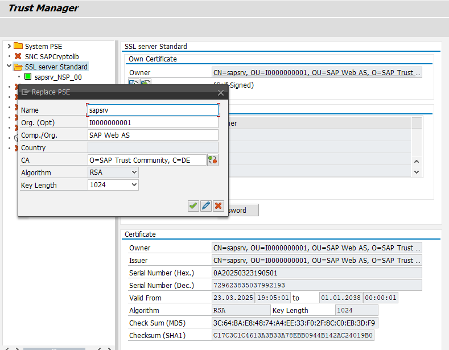Screen dimensions: 449x350
Task: Click certificate list scroll down arrow
Action: click(417, 172)
